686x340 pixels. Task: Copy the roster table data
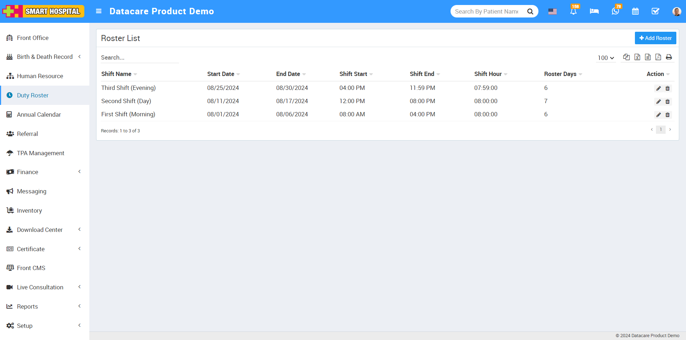coord(626,57)
